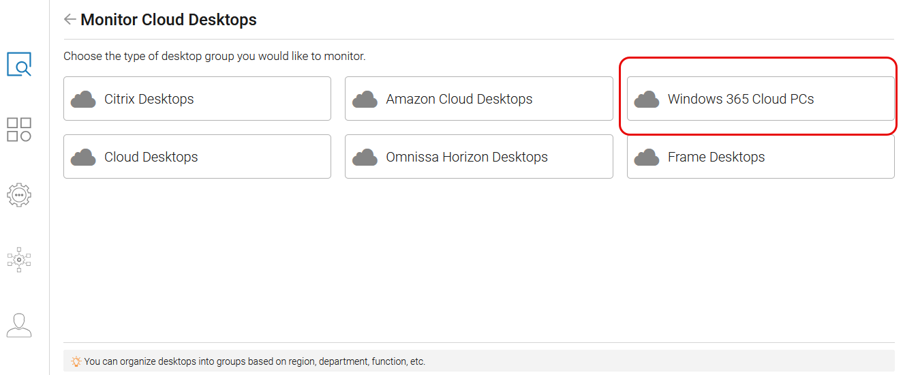Choose the Omnissa Horizon Desktops label
The width and height of the screenshot is (903, 375).
[466, 157]
